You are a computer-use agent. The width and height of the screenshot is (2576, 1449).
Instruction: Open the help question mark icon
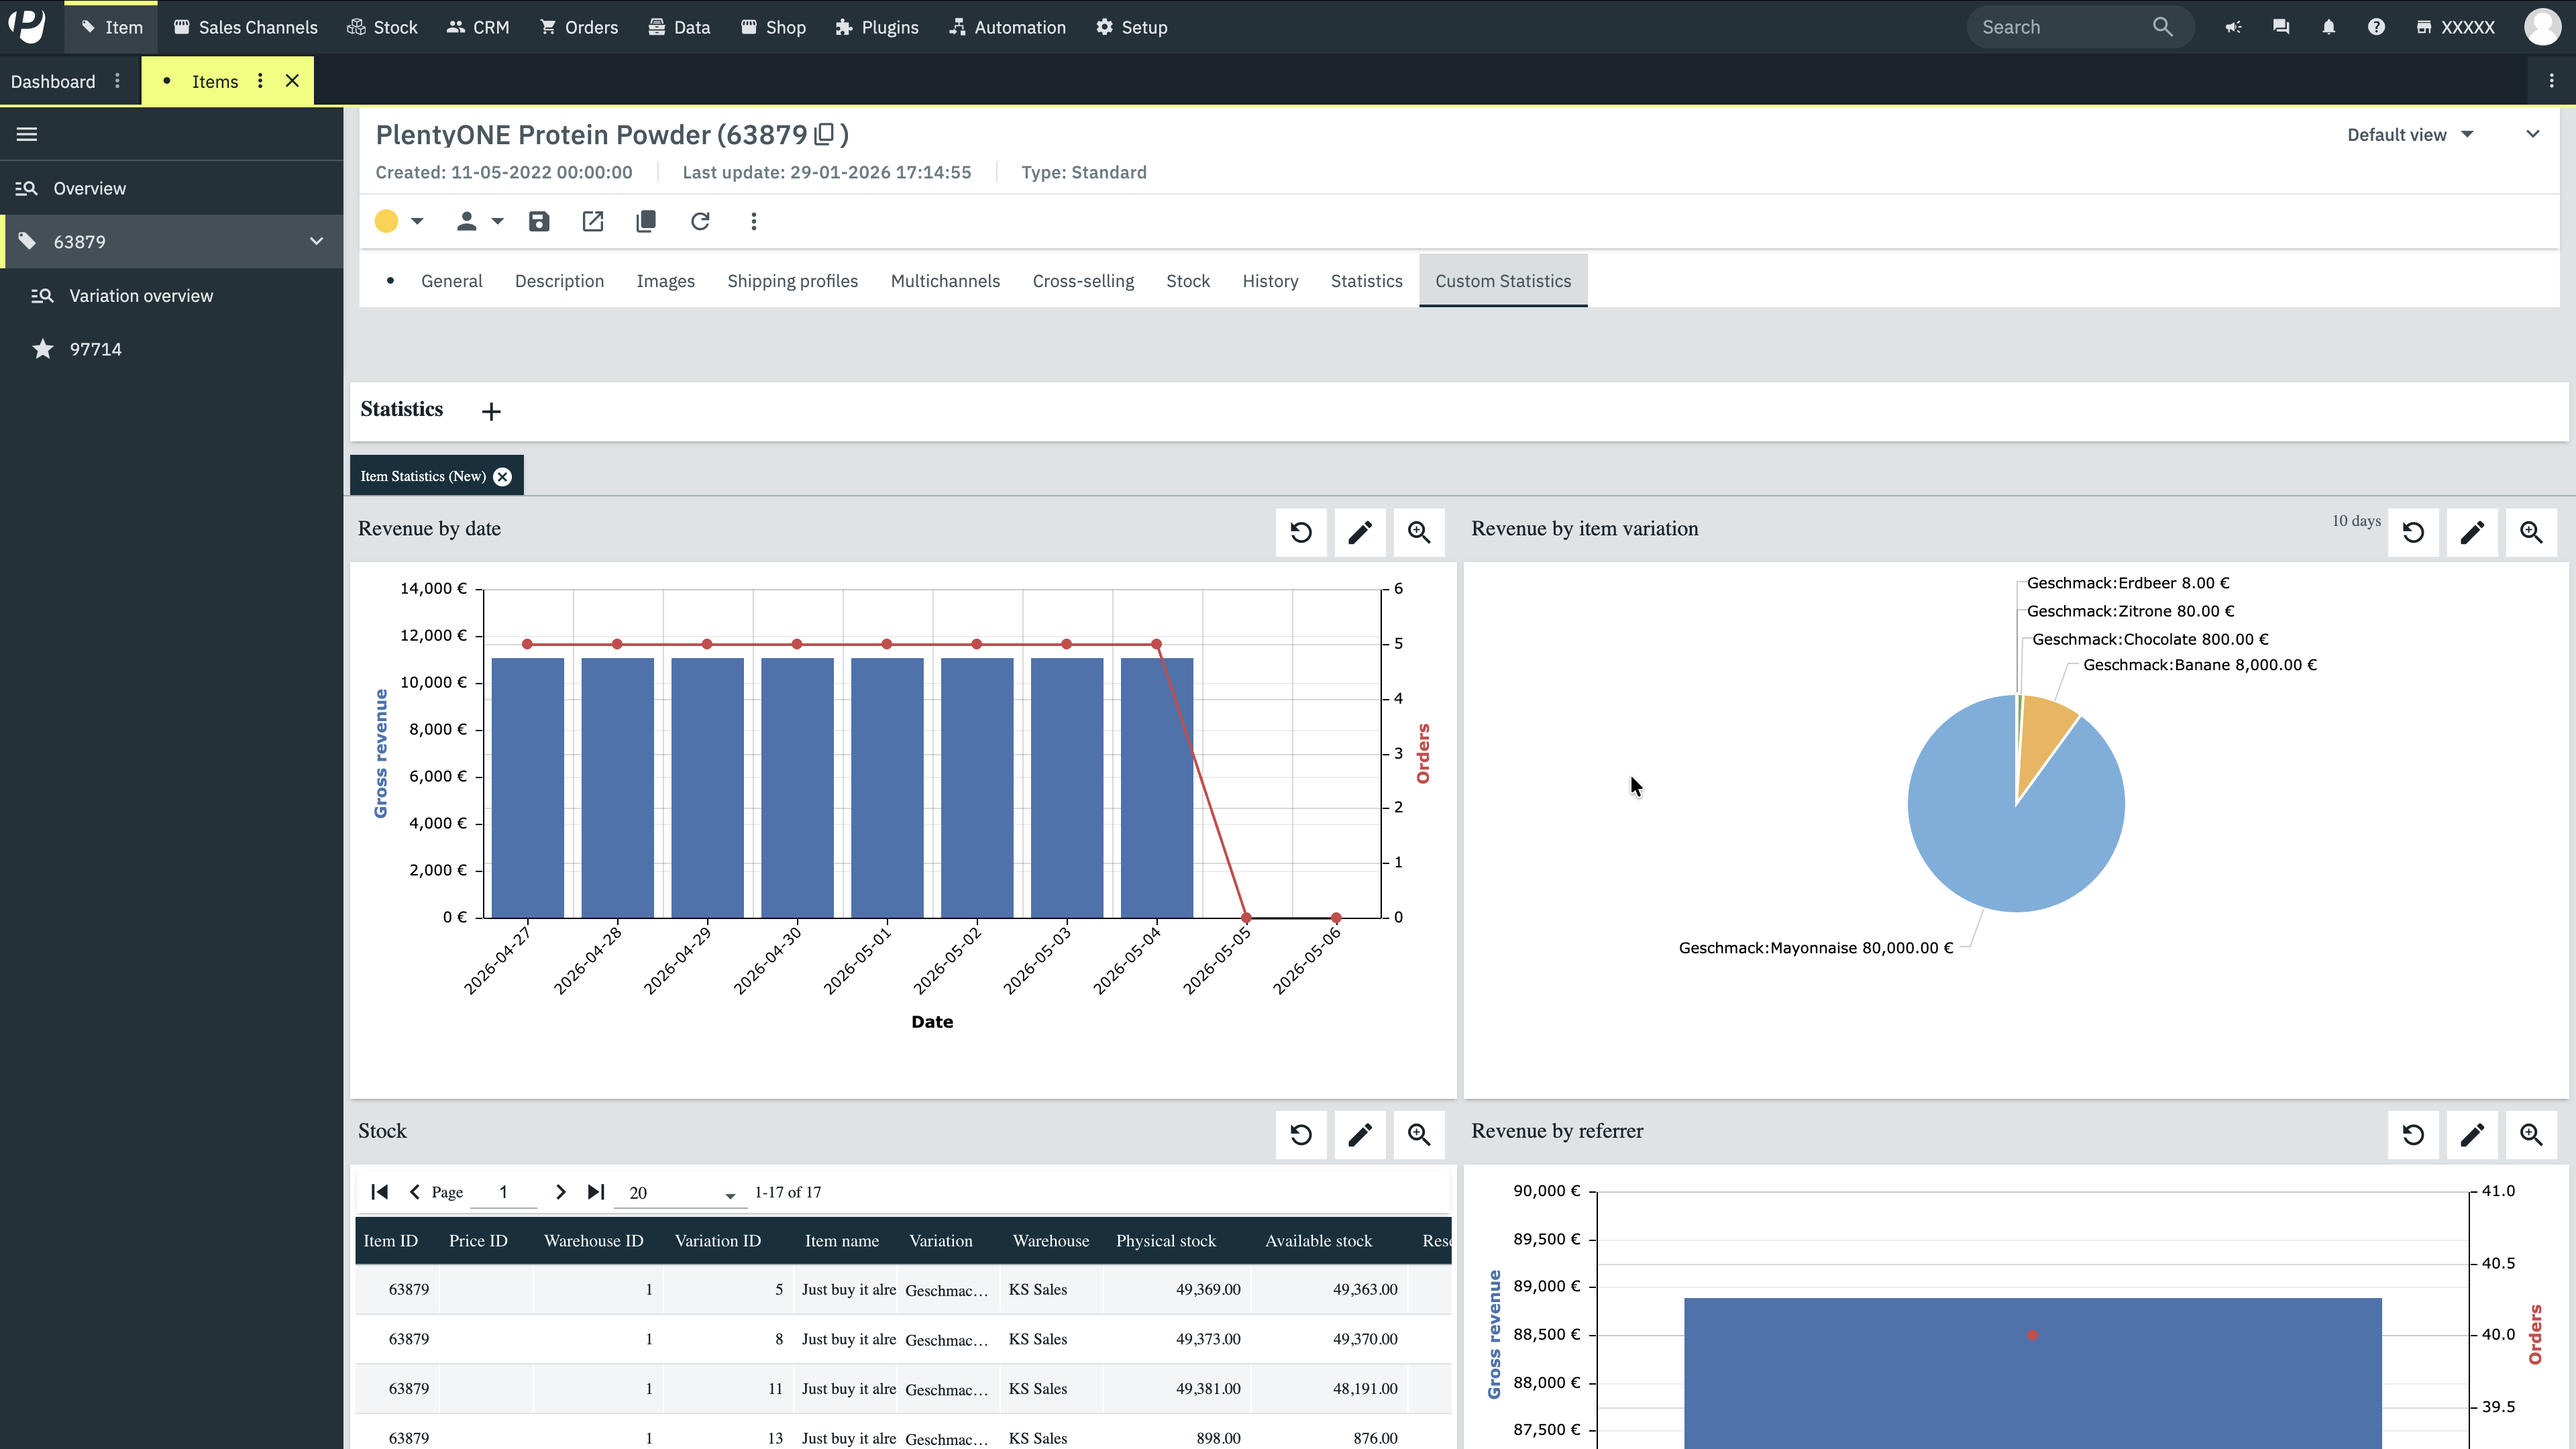[2376, 27]
